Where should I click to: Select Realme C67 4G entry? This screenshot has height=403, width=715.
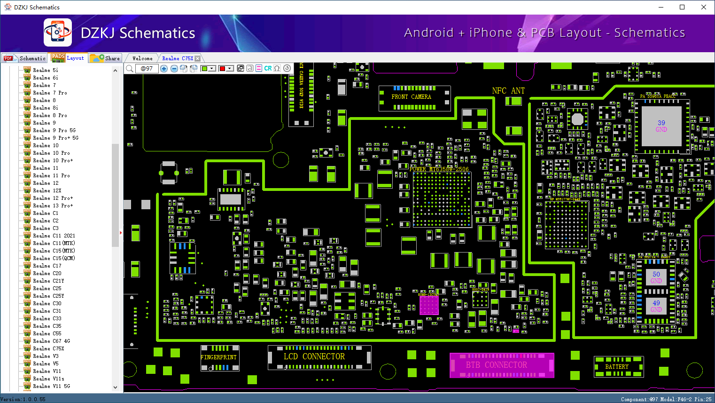coord(52,341)
